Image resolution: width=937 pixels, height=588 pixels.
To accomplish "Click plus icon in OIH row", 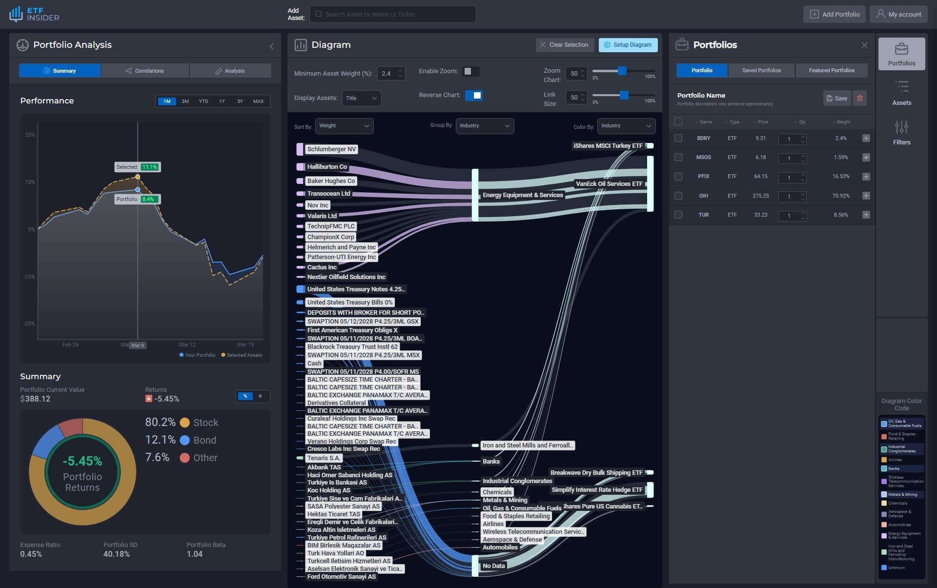I will pos(866,196).
